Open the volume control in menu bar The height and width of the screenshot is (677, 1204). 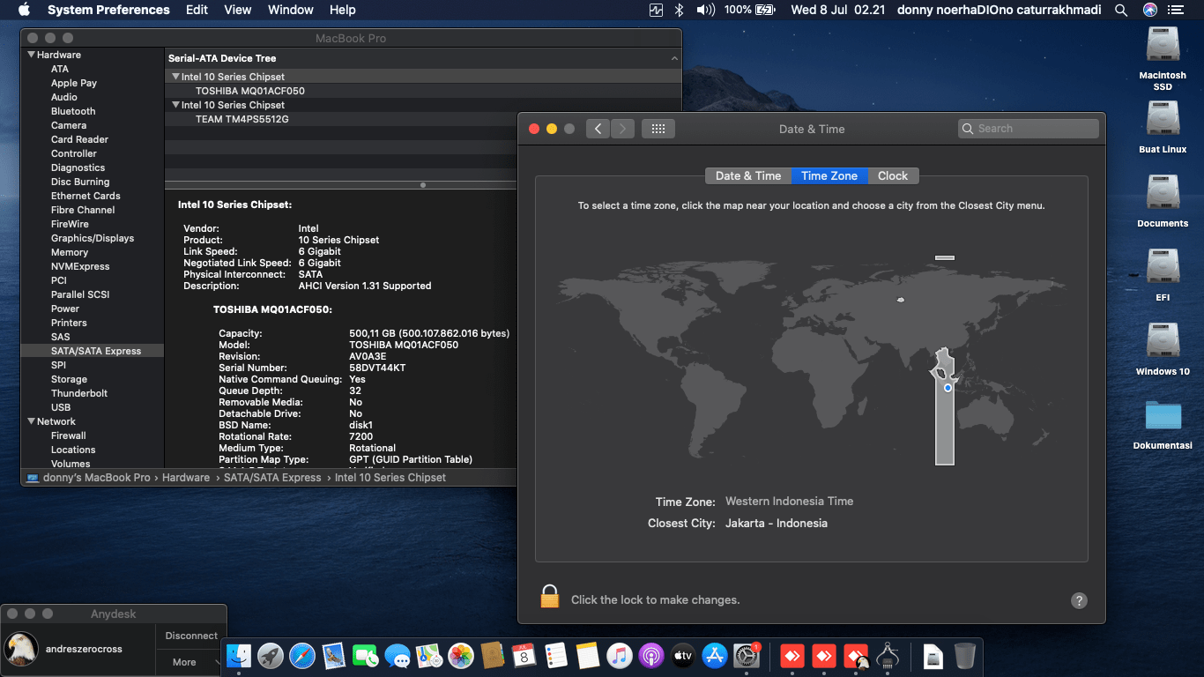click(705, 10)
